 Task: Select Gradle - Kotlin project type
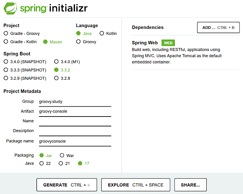coord(20,42)
